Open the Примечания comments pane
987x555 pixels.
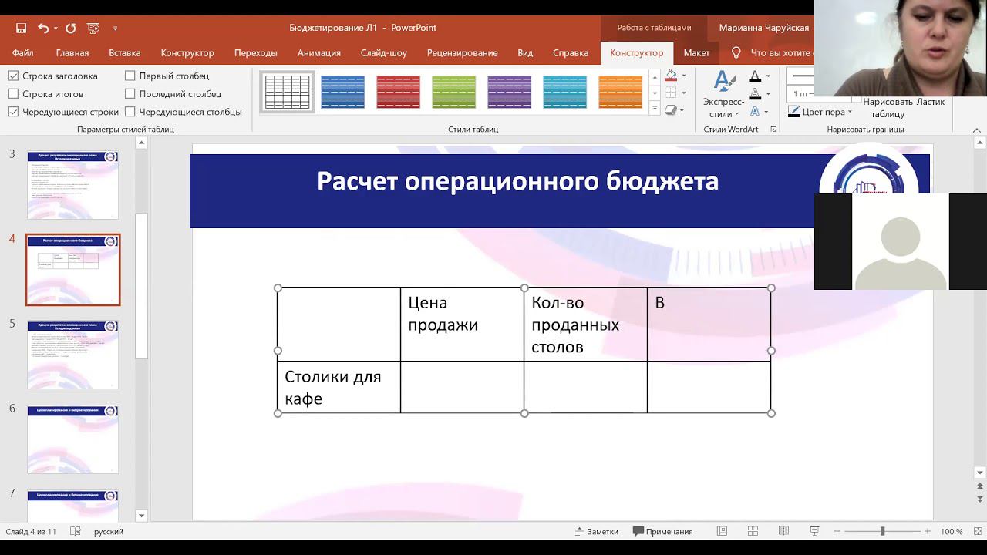[x=662, y=531]
